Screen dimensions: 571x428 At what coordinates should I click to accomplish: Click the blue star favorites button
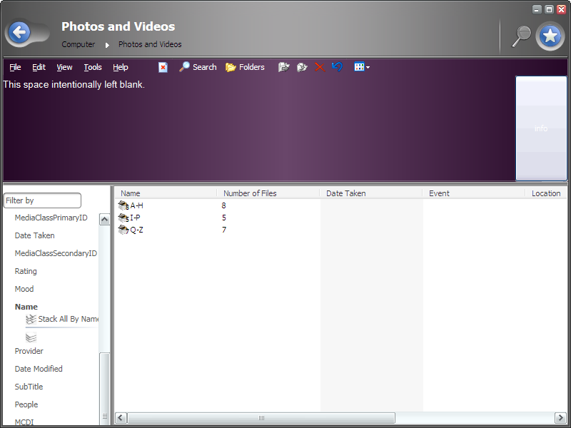pos(550,36)
